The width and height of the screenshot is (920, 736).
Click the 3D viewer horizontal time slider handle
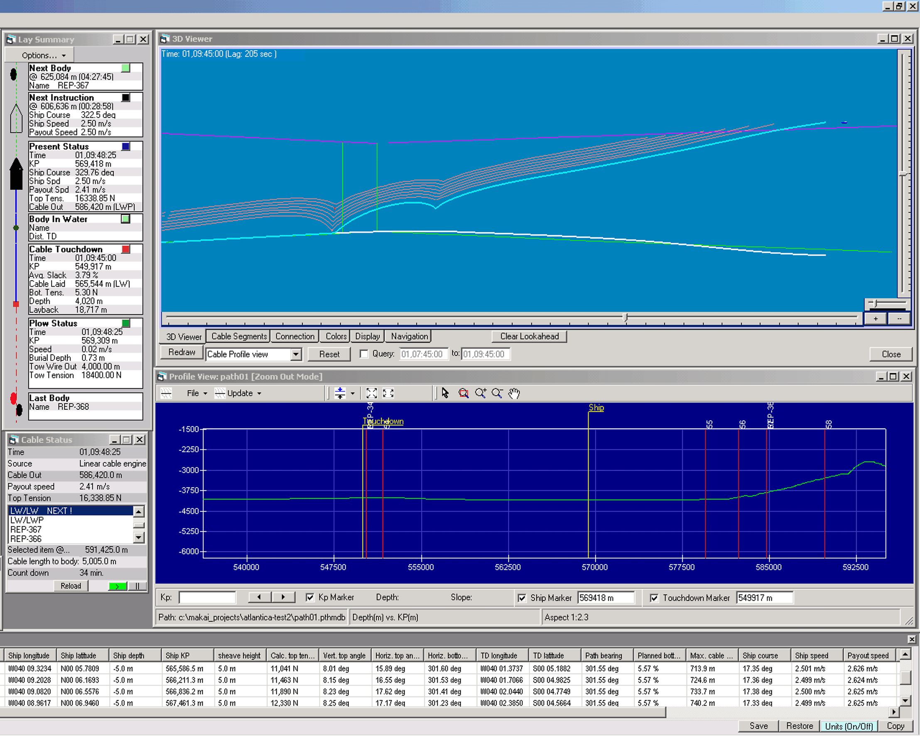click(625, 318)
